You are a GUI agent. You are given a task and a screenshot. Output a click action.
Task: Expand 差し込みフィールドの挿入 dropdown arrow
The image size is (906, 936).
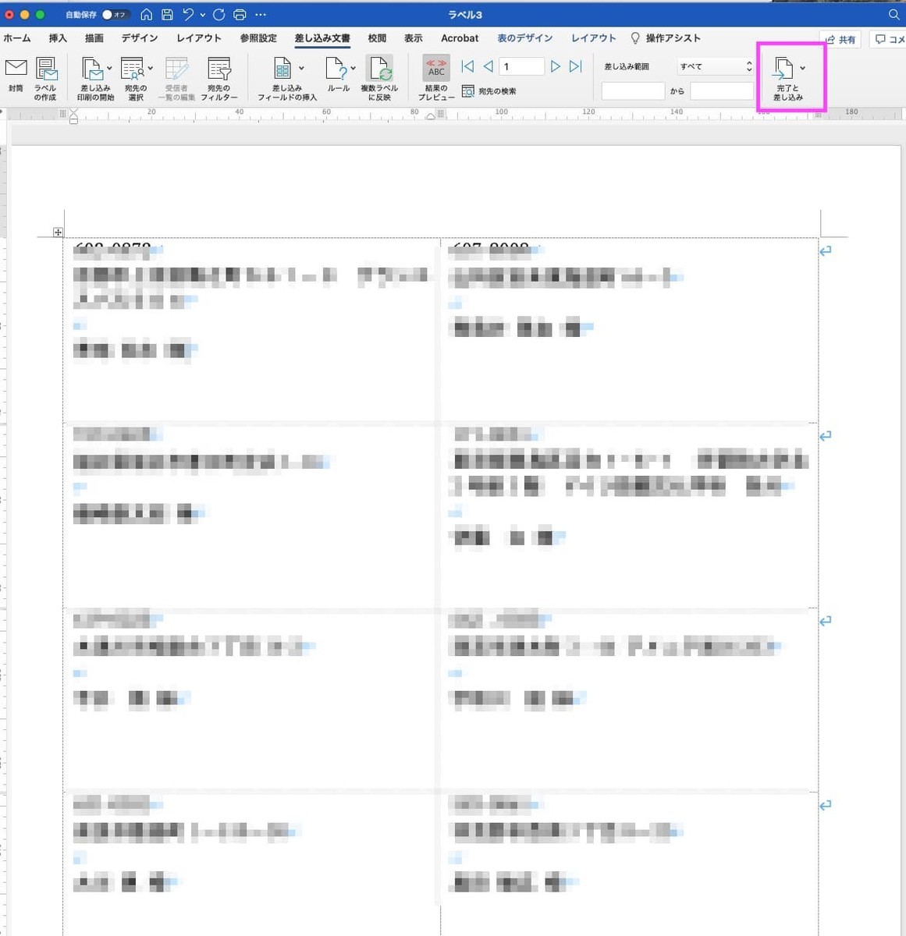[x=301, y=69]
